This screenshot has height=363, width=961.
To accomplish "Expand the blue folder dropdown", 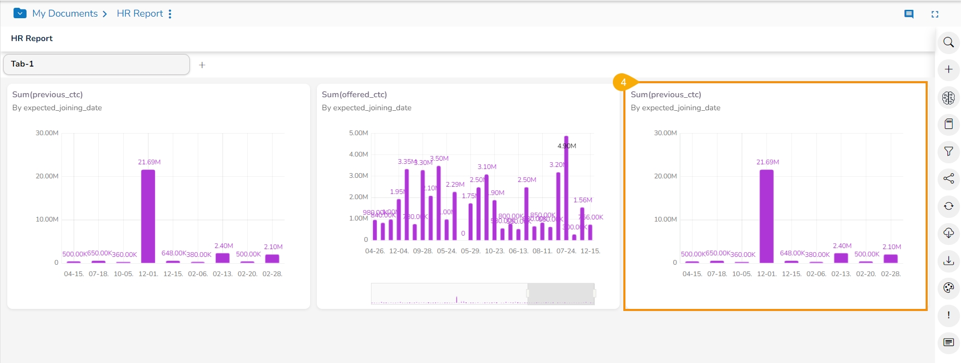I will [x=20, y=14].
